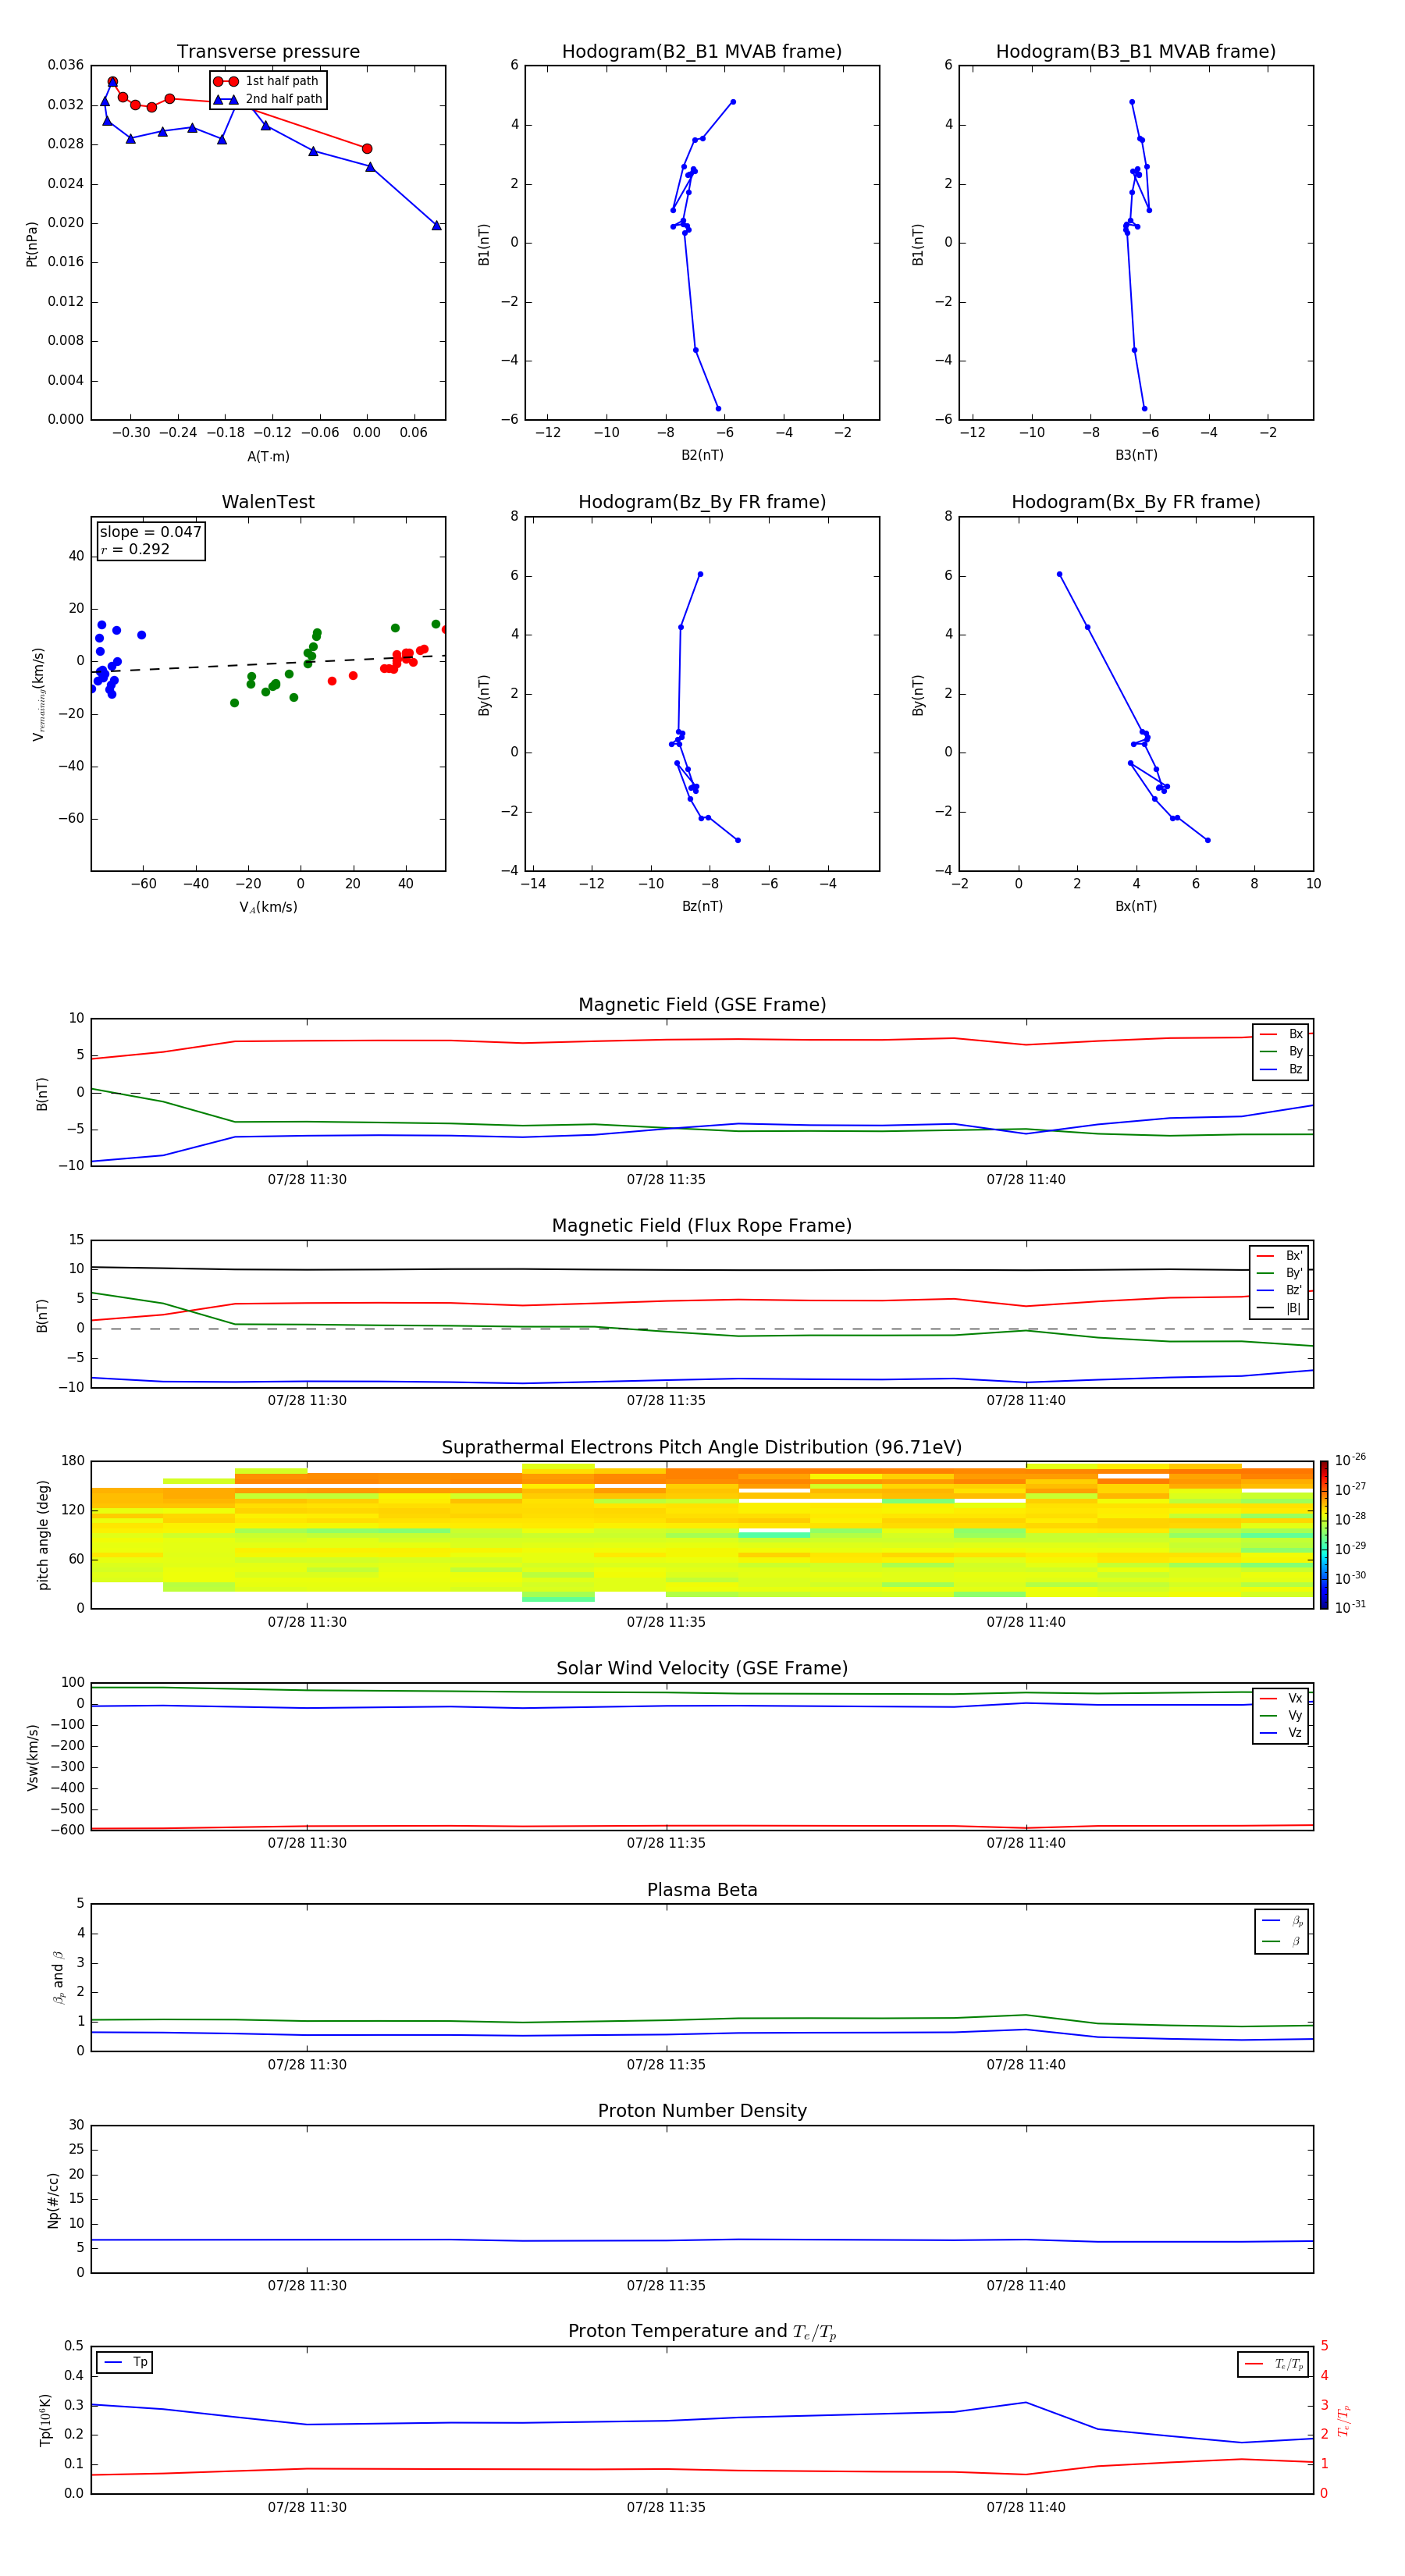Screen dimensions: 1405x2576
Task: Click the Vz entry in velocity legend
Action: coord(1280,1732)
